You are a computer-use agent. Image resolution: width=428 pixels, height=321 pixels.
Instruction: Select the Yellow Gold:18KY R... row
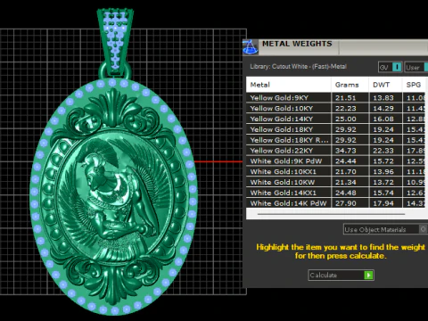(x=336, y=140)
